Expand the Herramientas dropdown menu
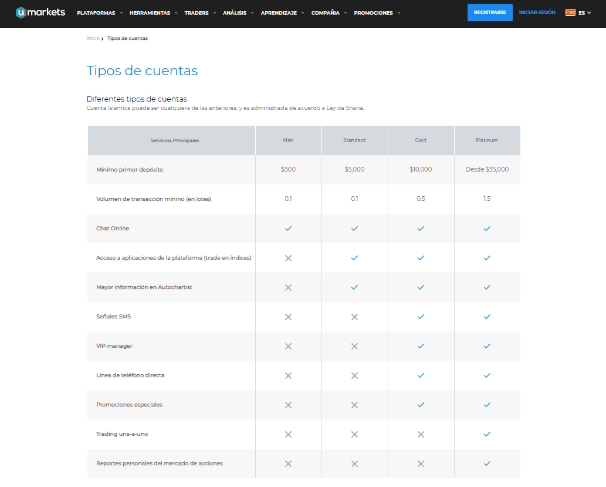 153,13
